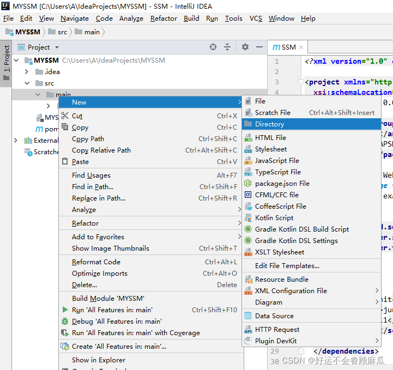Click the collapse all icon in Project panel
Image resolution: width=393 pixels, height=370 pixels.
pyautogui.click(x=227, y=47)
